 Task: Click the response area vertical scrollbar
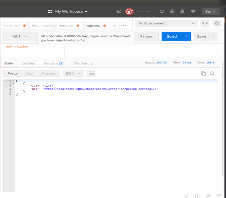223,118
